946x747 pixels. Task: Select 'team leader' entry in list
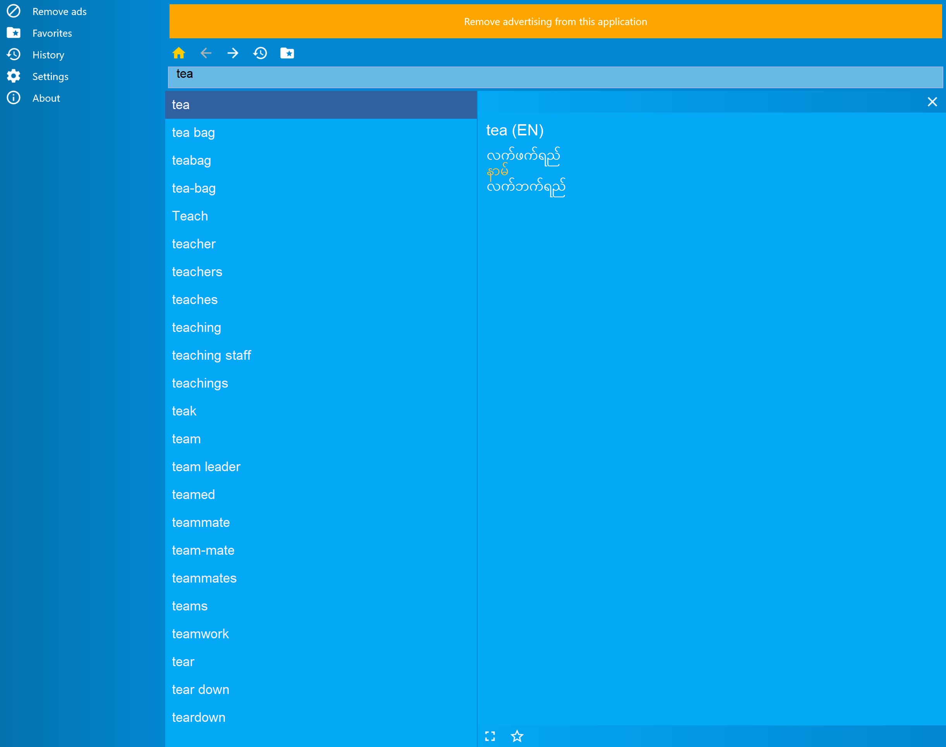pyautogui.click(x=206, y=467)
